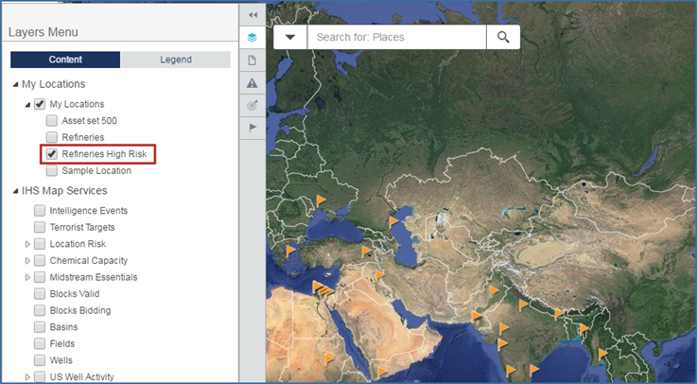Enable the Chemical Capacity checkbox

tap(40, 260)
